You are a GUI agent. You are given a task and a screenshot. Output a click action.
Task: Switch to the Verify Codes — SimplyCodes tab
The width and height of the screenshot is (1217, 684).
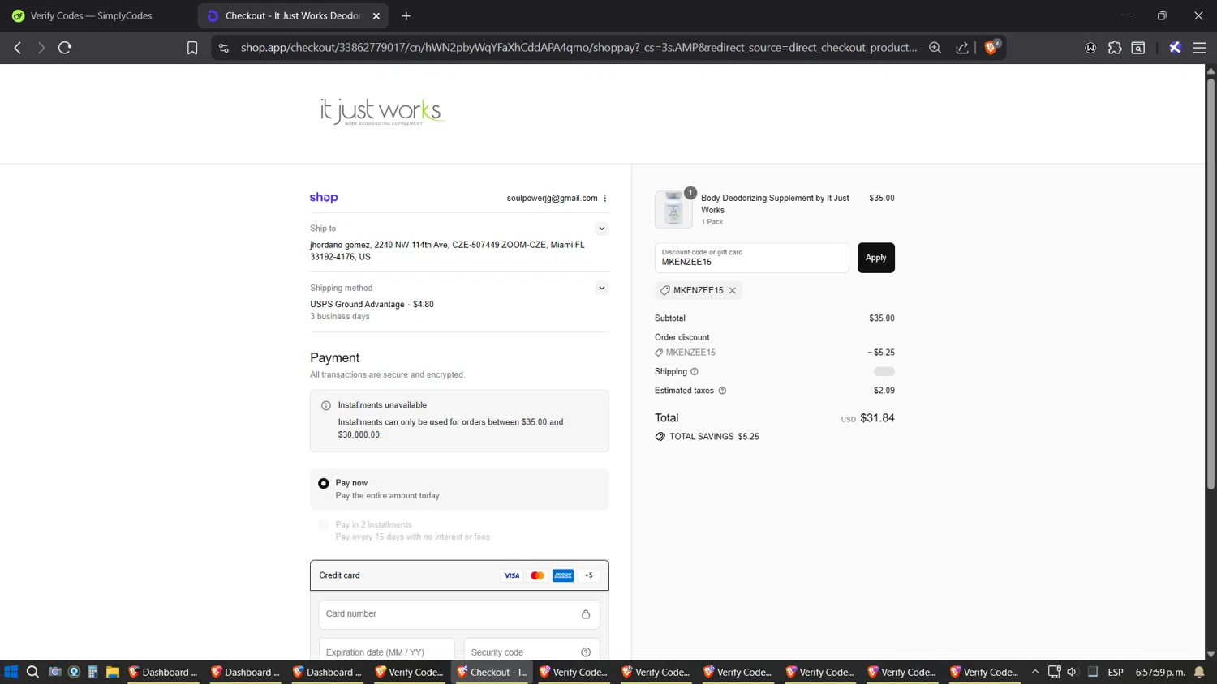(x=91, y=15)
